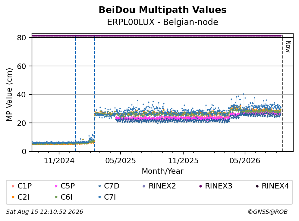
Task: Select the RINEX3 legend label
Action: [x=219, y=186]
